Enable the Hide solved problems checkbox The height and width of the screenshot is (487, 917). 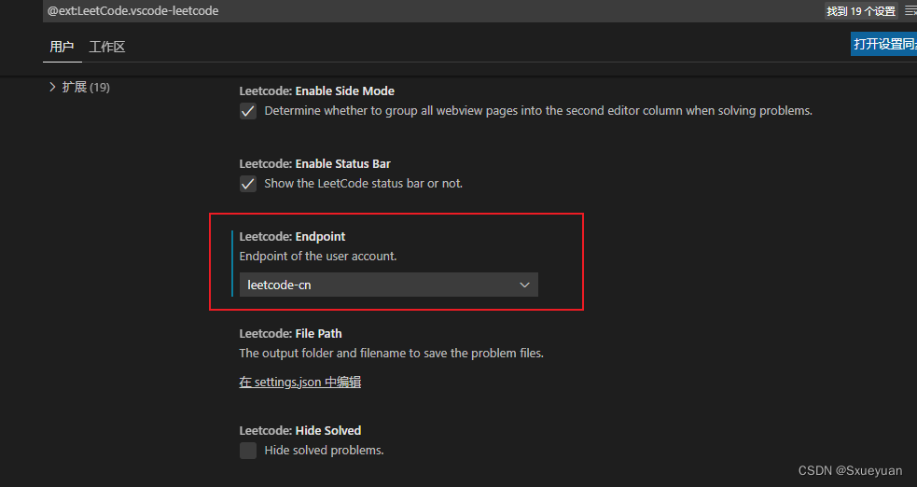tap(248, 451)
